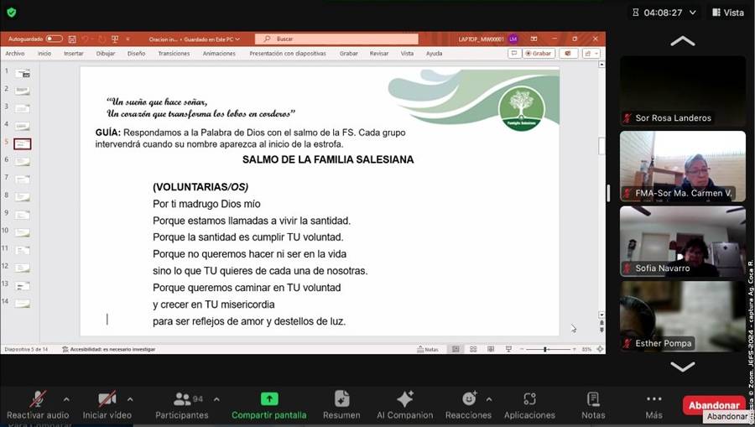755x427 pixels.
Task: Start slideshow from beginning icon in title bar
Action: [115, 39]
